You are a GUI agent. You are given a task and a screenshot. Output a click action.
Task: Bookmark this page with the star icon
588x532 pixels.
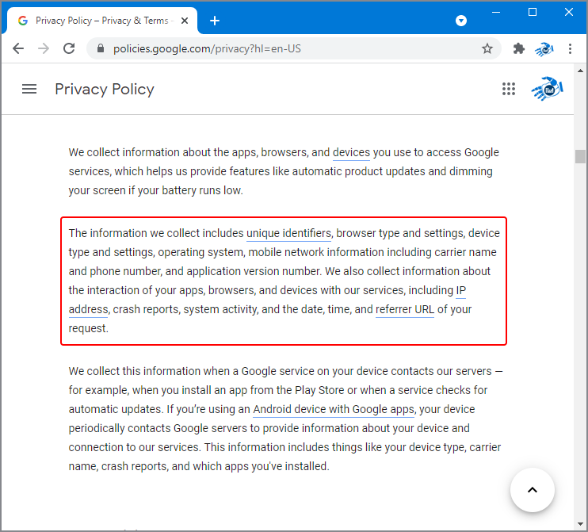tap(487, 48)
